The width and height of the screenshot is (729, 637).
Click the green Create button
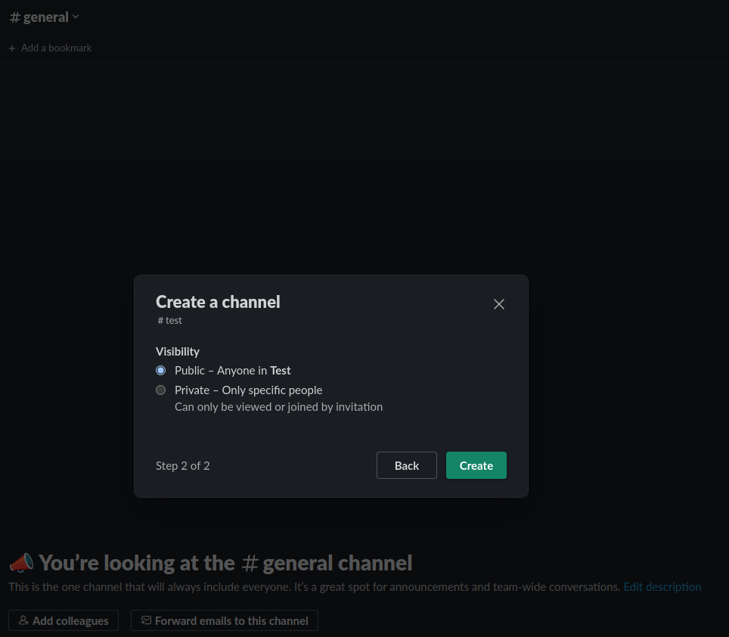(476, 465)
